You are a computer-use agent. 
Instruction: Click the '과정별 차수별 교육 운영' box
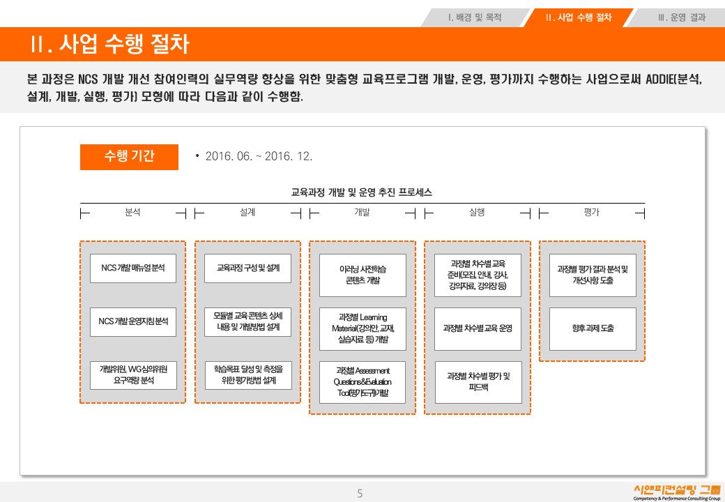(x=478, y=328)
